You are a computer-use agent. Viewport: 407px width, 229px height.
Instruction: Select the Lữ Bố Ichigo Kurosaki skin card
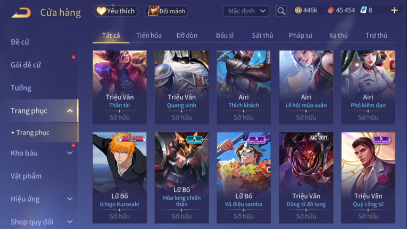pyautogui.click(x=120, y=177)
